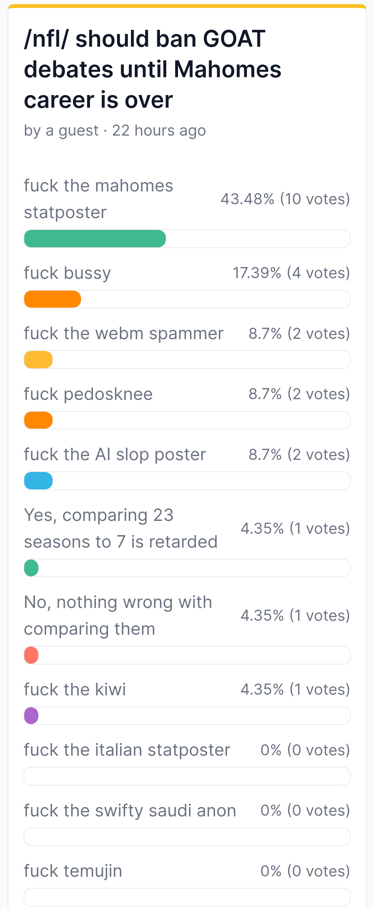Image resolution: width=374 pixels, height=909 pixels.
Task: Click the "17.39% (4 votes)" result text
Action: (x=291, y=273)
